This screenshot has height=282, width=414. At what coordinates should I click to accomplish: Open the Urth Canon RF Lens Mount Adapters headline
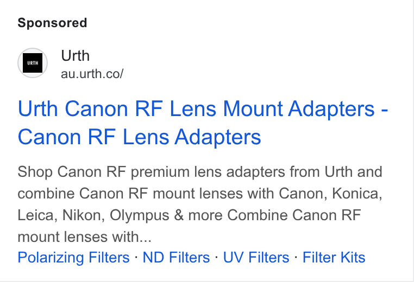click(203, 123)
